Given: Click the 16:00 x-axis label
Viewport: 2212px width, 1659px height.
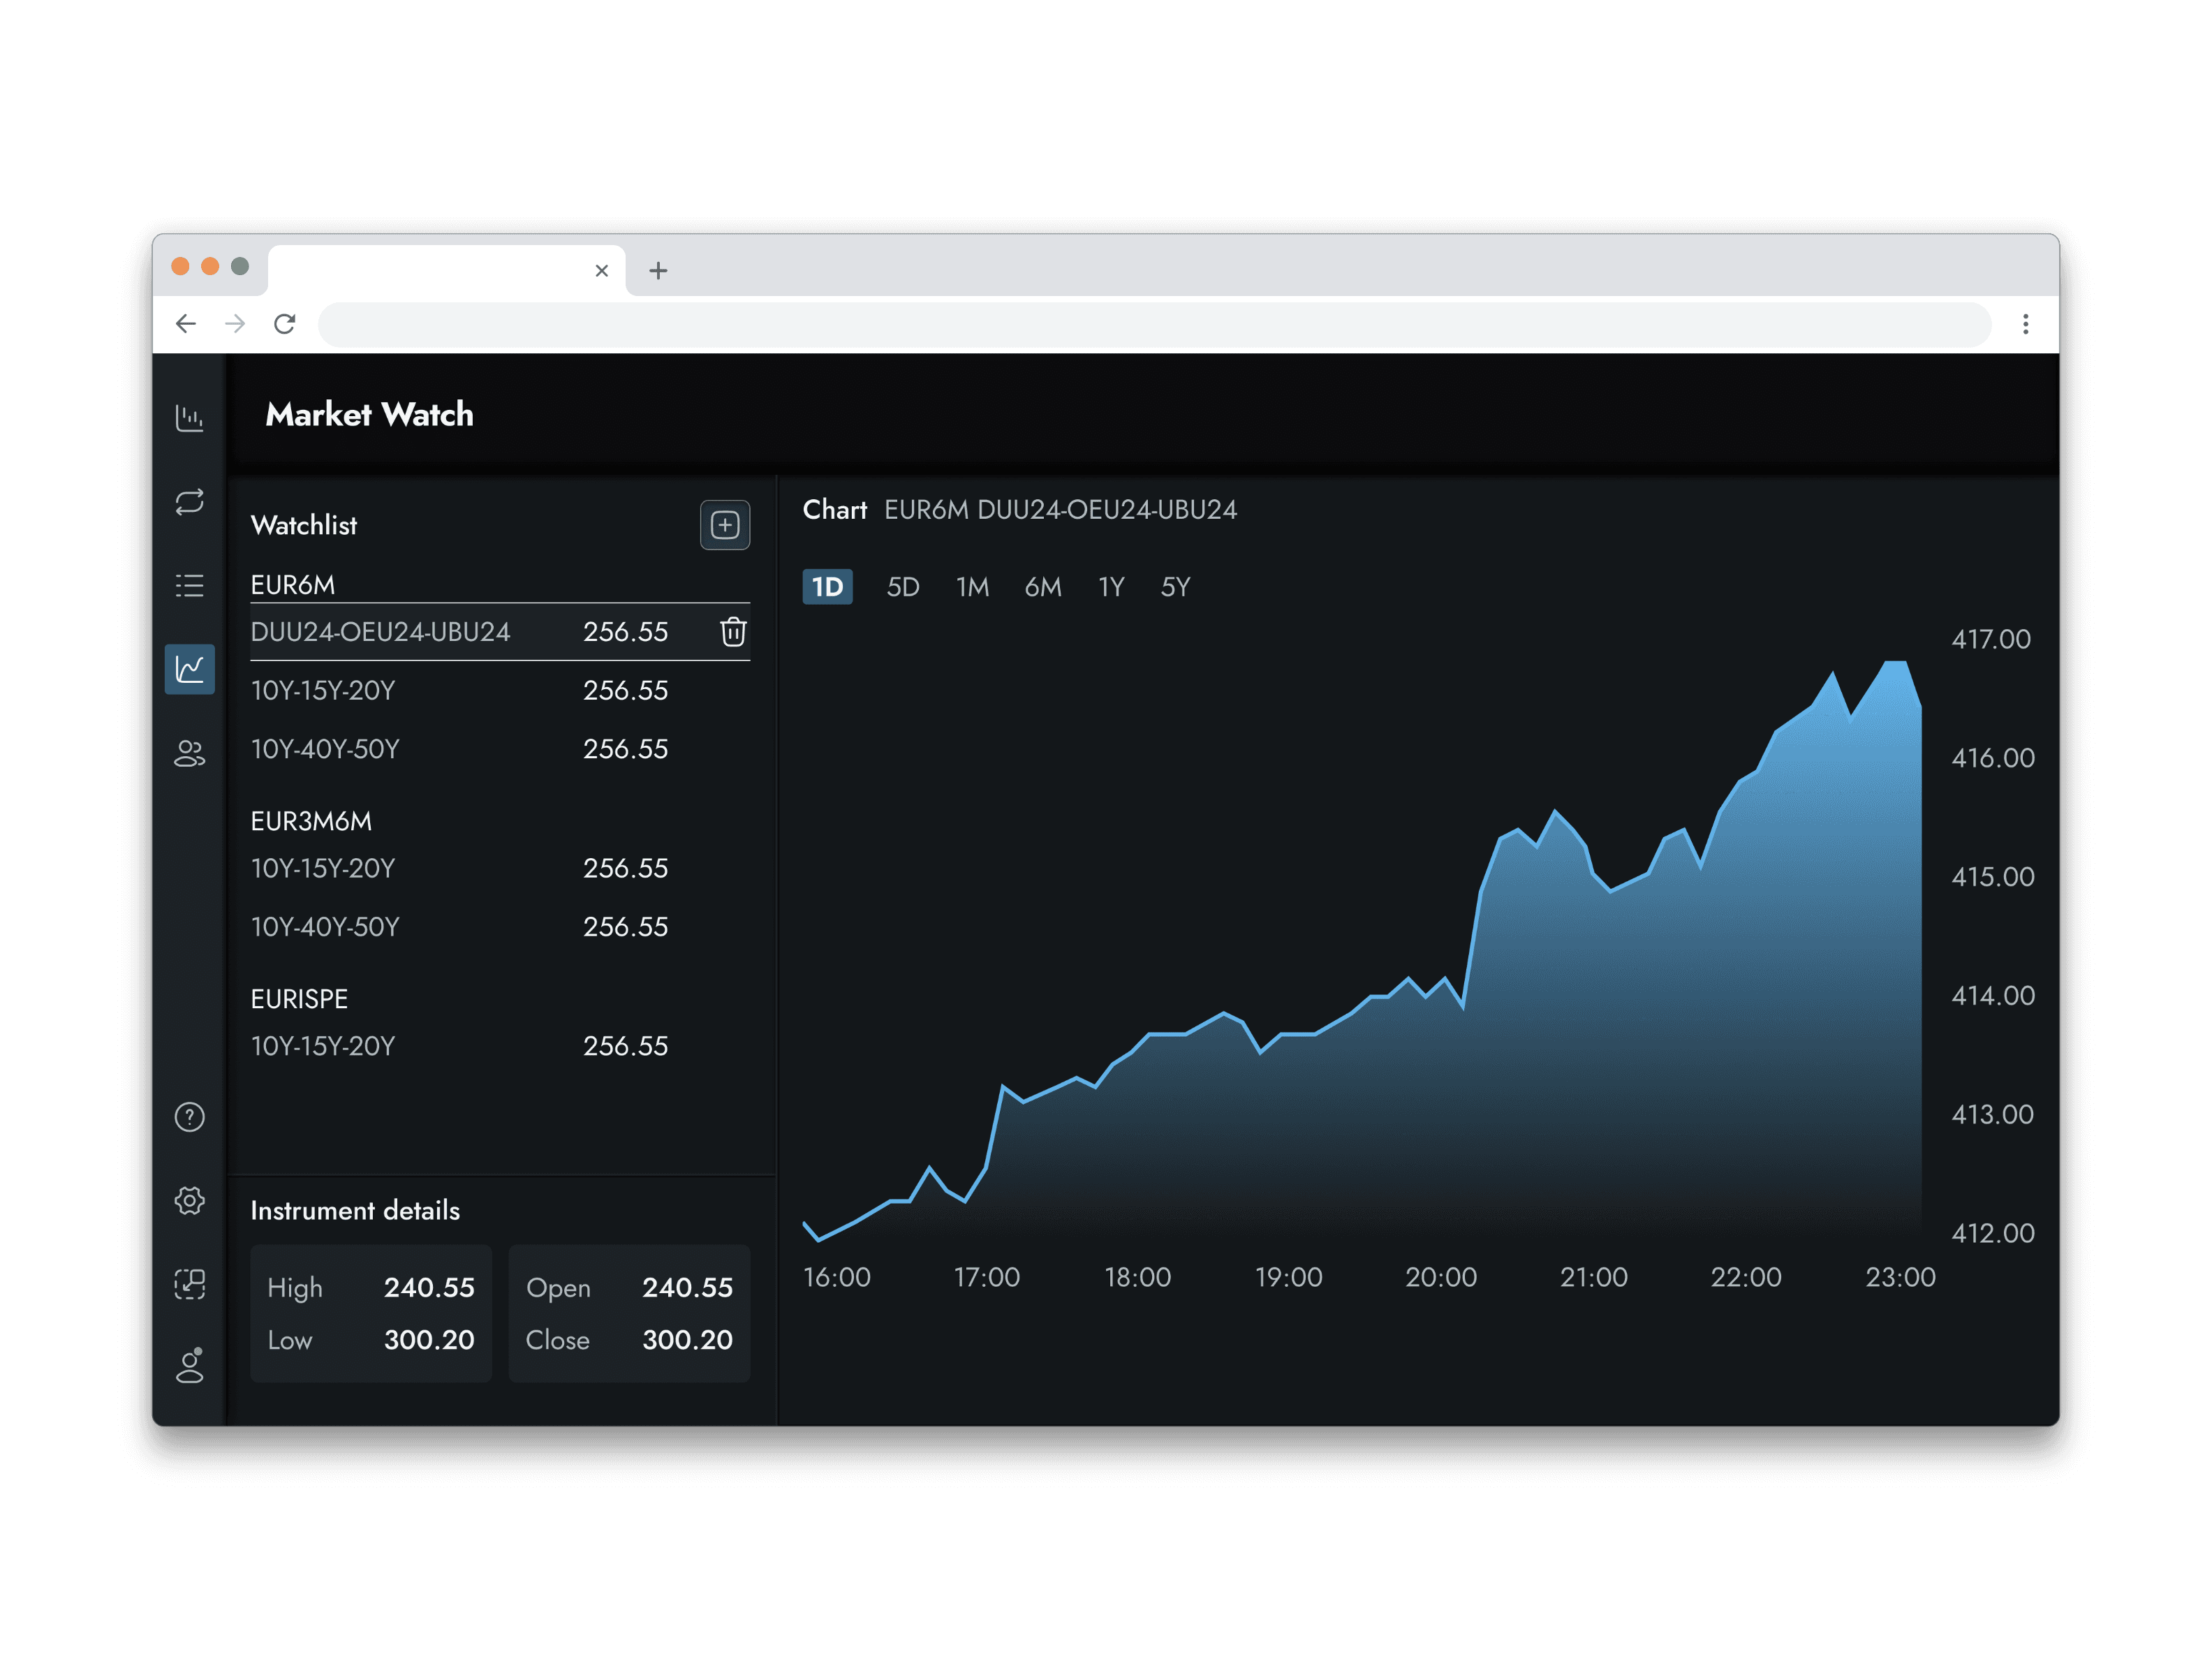Looking at the screenshot, I should (x=837, y=1277).
